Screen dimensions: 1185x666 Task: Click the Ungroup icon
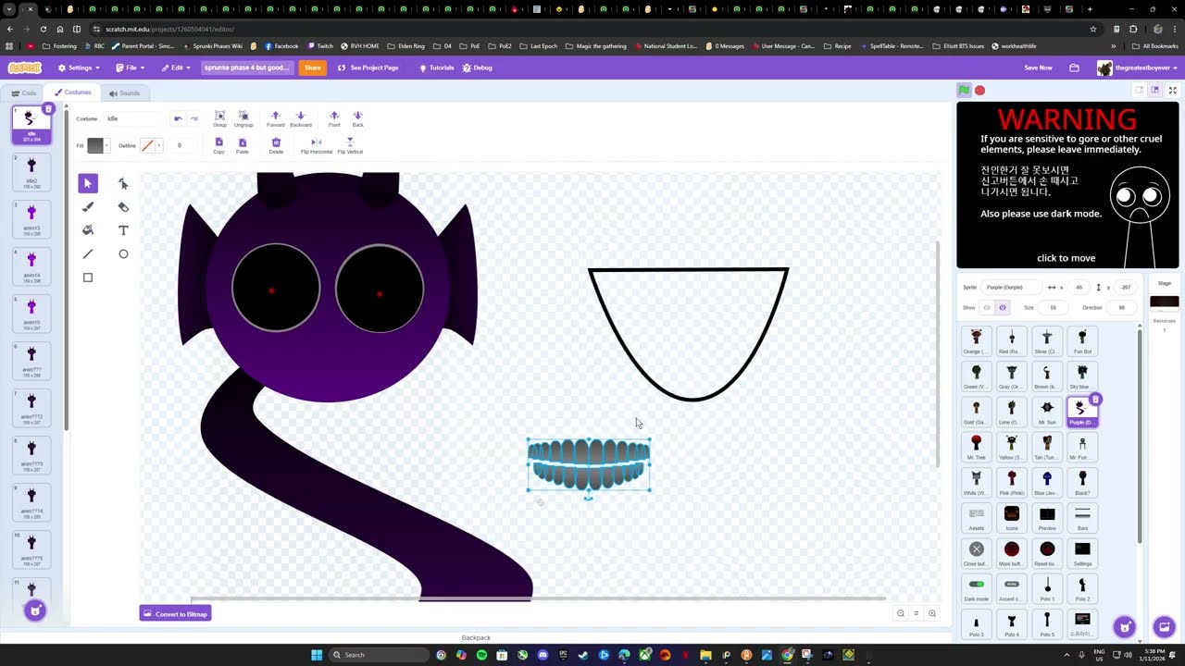pyautogui.click(x=243, y=118)
